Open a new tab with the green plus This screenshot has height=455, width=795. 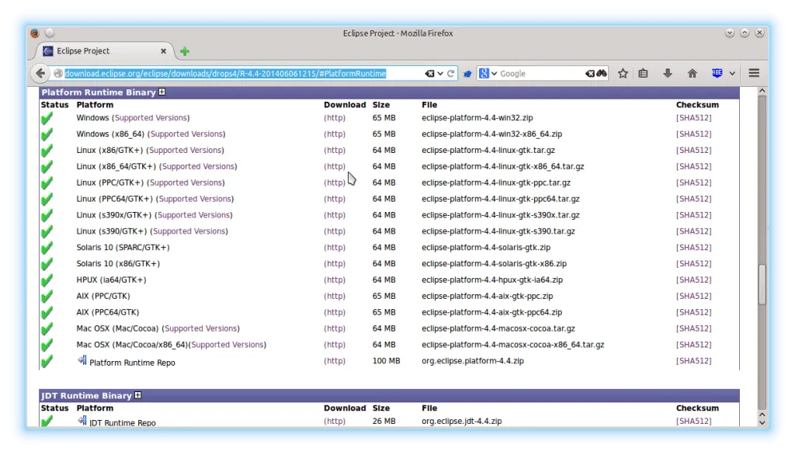[x=185, y=52]
